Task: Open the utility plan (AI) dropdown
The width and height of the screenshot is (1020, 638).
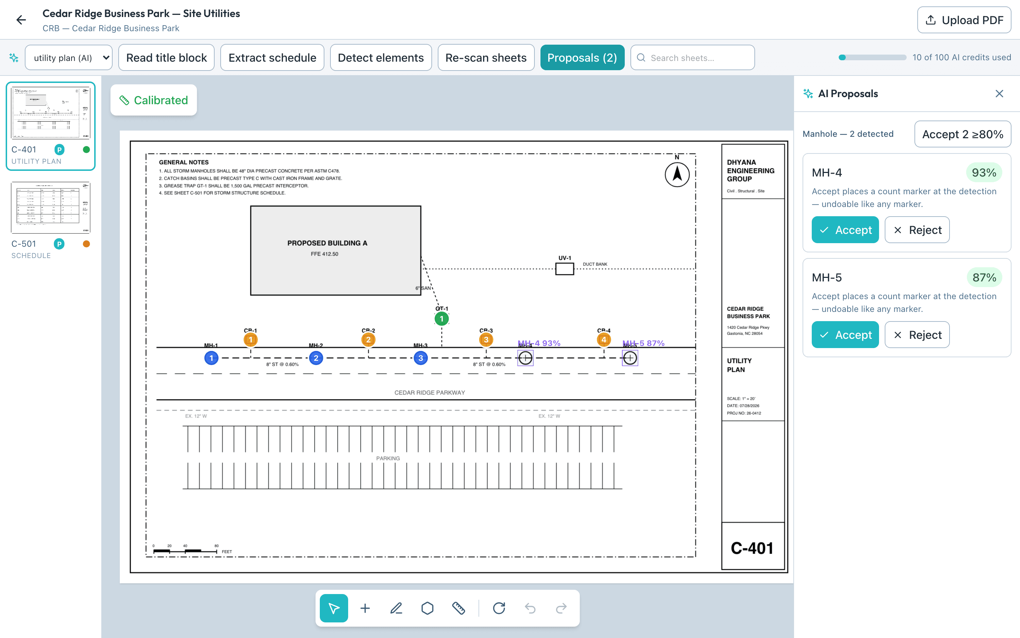Action: point(69,58)
